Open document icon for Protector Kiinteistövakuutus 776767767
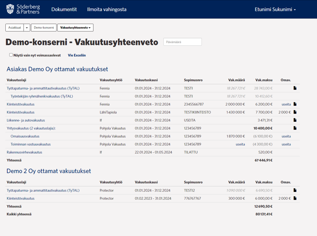This screenshot has height=236, width=317. pos(295,198)
